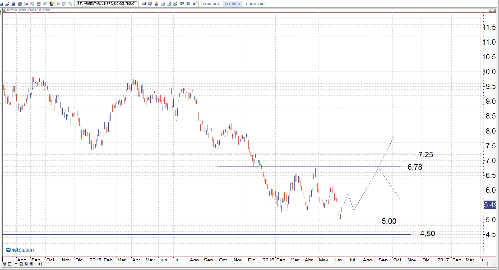Click the text font size icon
The image size is (499, 270).
tap(58, 4)
